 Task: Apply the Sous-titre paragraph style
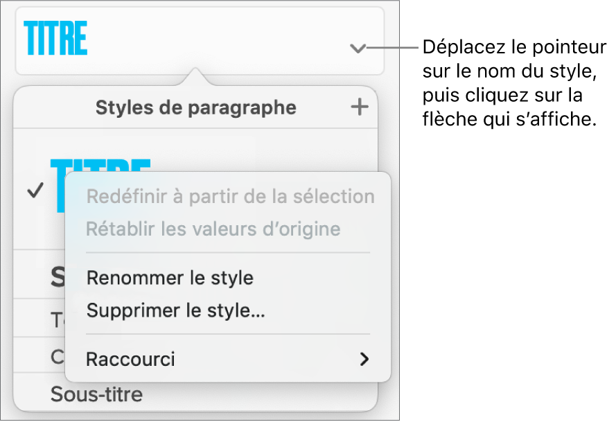[96, 395]
